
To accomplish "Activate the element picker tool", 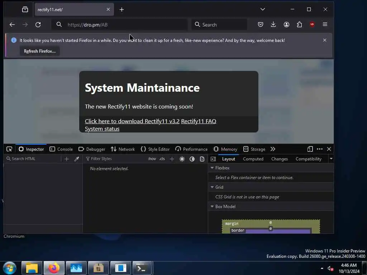I will (x=9, y=149).
